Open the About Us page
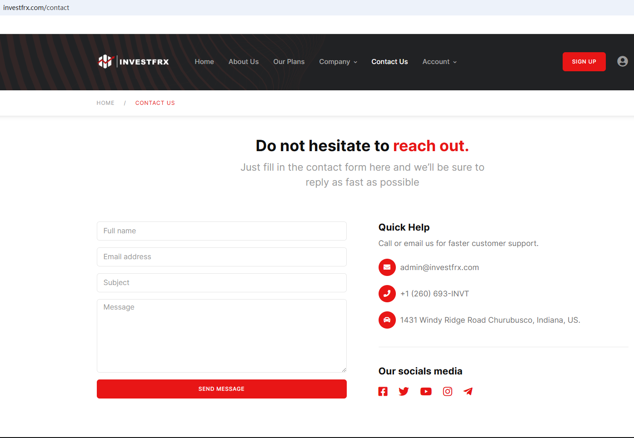The image size is (634, 438). [x=244, y=62]
